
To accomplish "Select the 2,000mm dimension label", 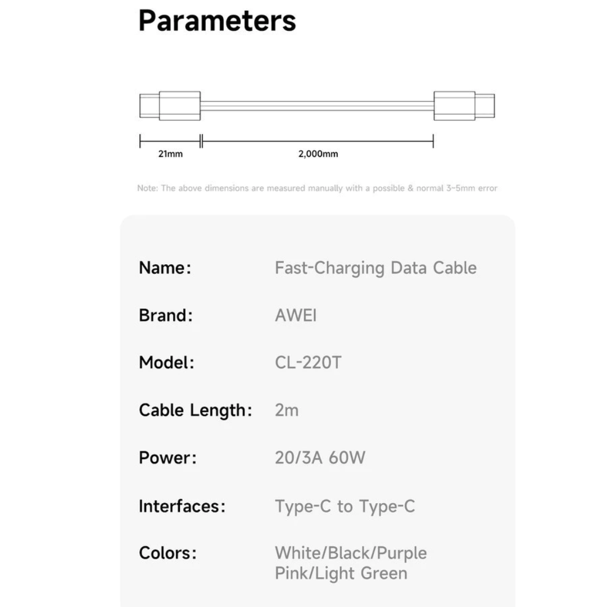I will 318,154.
